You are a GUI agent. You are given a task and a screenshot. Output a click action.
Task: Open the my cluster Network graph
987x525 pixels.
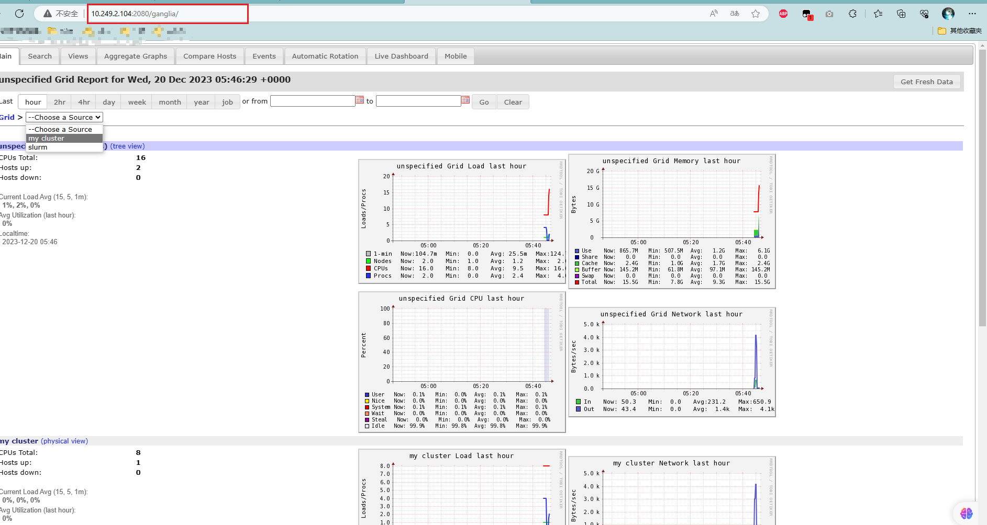click(x=672, y=490)
